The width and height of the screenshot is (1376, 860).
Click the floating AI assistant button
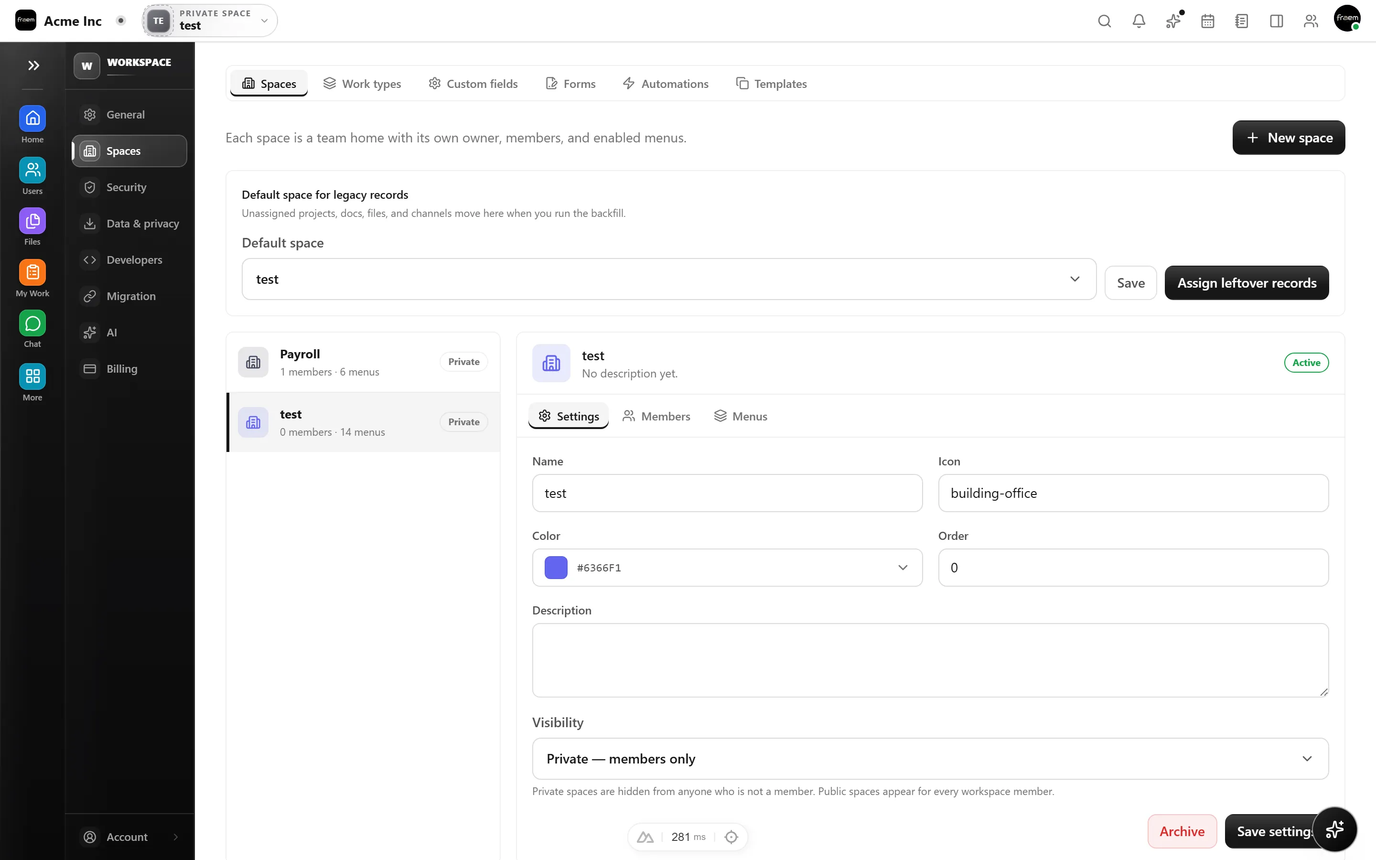[1334, 829]
